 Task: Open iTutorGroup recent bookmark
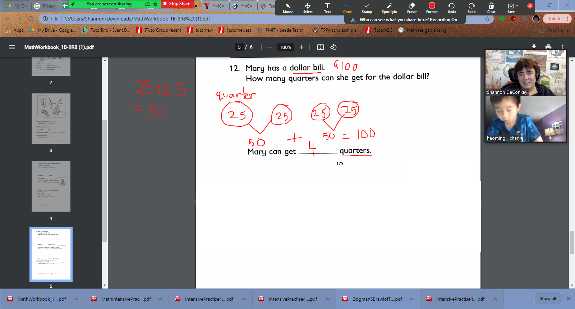(x=159, y=30)
